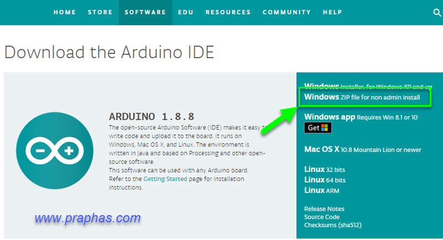443x240 pixels.
Task: Open Checksums (sha512) link
Action: click(x=333, y=225)
